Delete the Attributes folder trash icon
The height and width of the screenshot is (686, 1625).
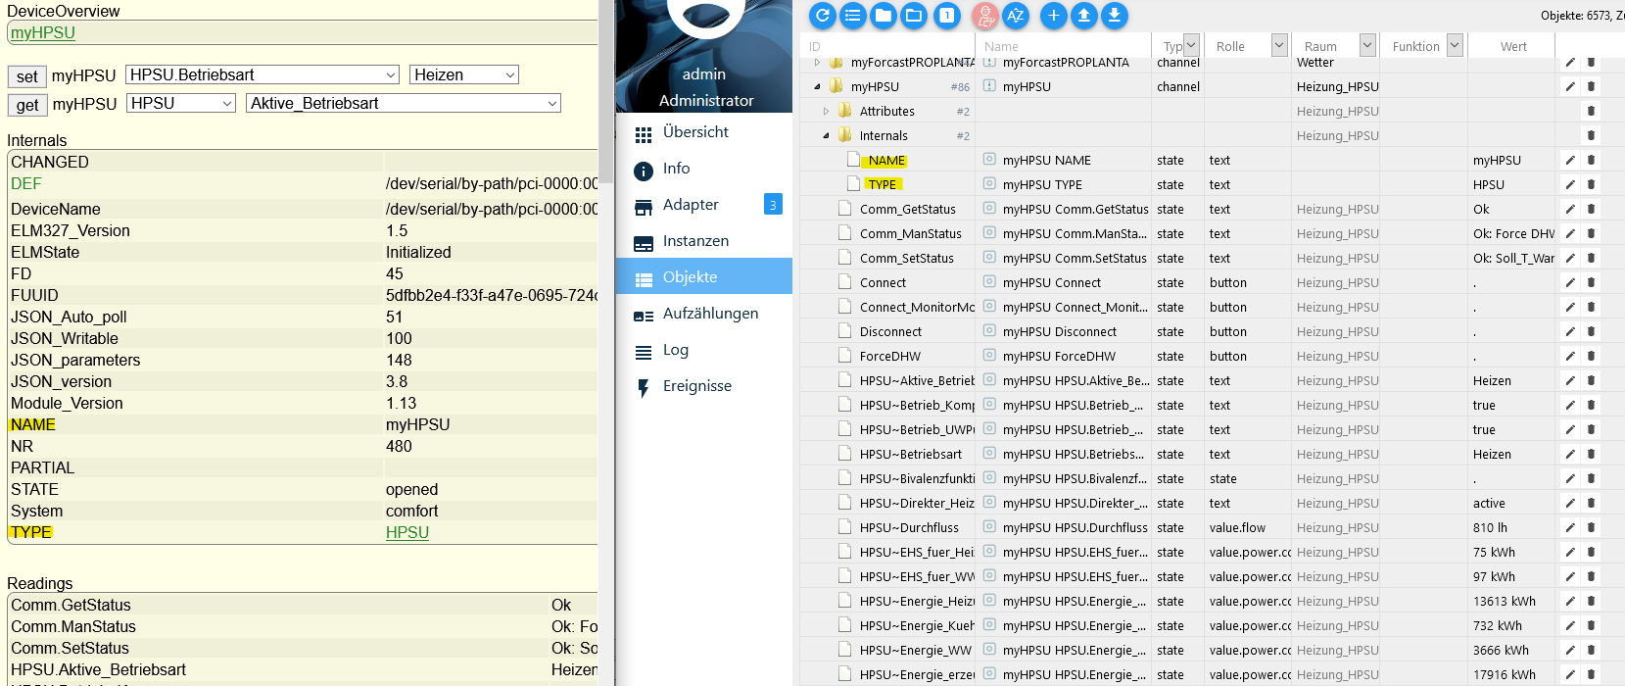coord(1591,111)
